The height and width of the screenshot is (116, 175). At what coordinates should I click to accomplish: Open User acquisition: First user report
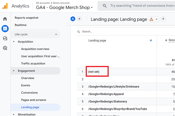40,56
